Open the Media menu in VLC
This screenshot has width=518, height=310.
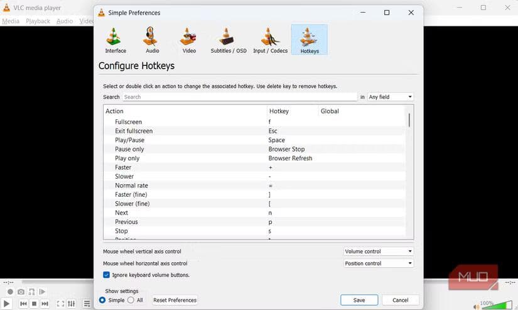(11, 21)
